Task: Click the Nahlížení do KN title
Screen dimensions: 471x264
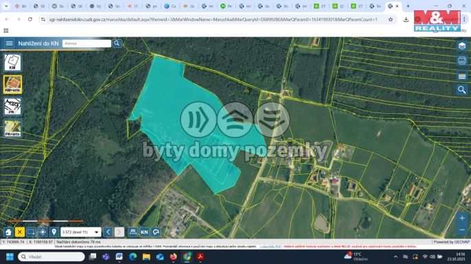Action: [38, 43]
